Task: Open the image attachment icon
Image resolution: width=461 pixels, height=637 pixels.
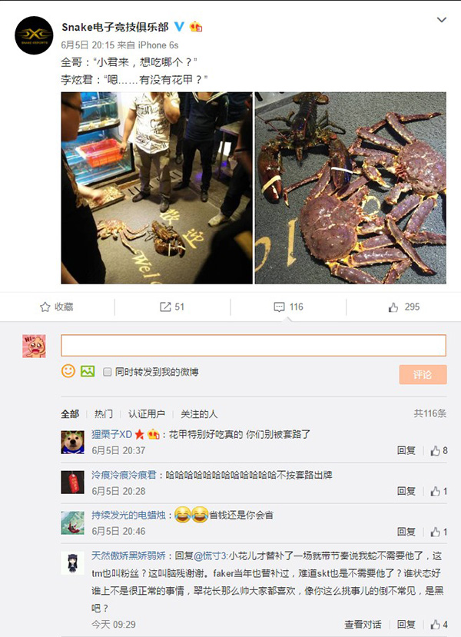Action: click(88, 371)
